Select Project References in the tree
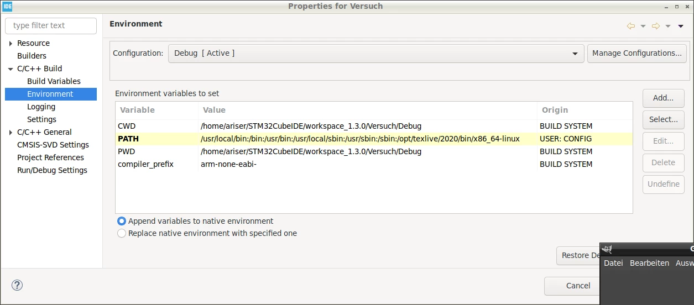This screenshot has height=305, width=694. pyautogui.click(x=50, y=157)
